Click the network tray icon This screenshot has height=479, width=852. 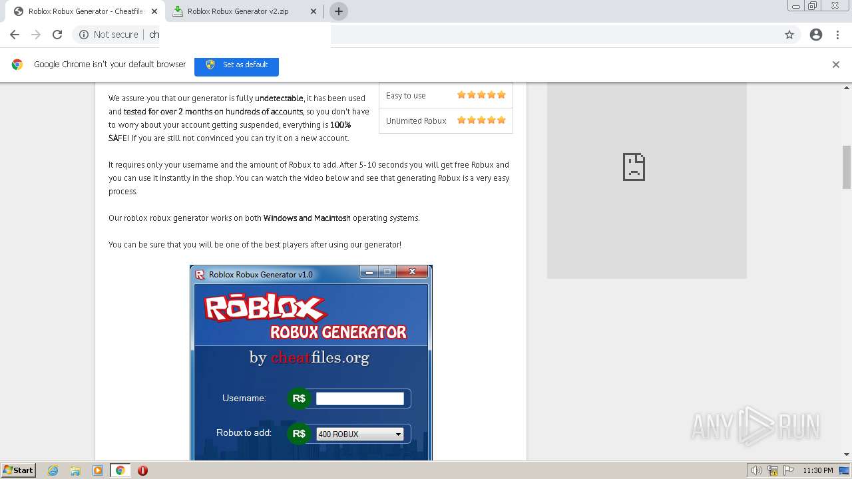click(773, 470)
